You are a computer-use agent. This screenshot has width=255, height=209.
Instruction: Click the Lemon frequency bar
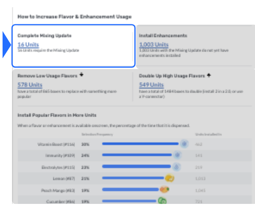(x=133, y=178)
